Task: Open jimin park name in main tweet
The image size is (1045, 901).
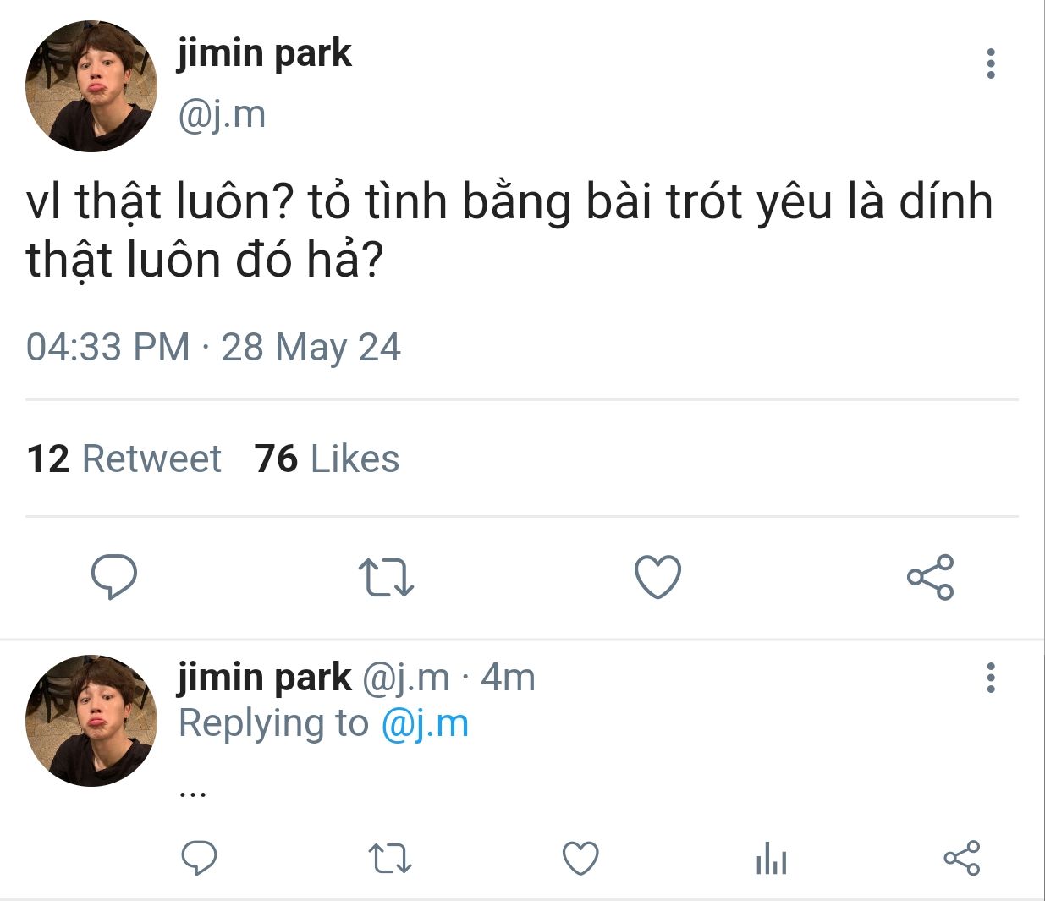Action: coord(264,54)
